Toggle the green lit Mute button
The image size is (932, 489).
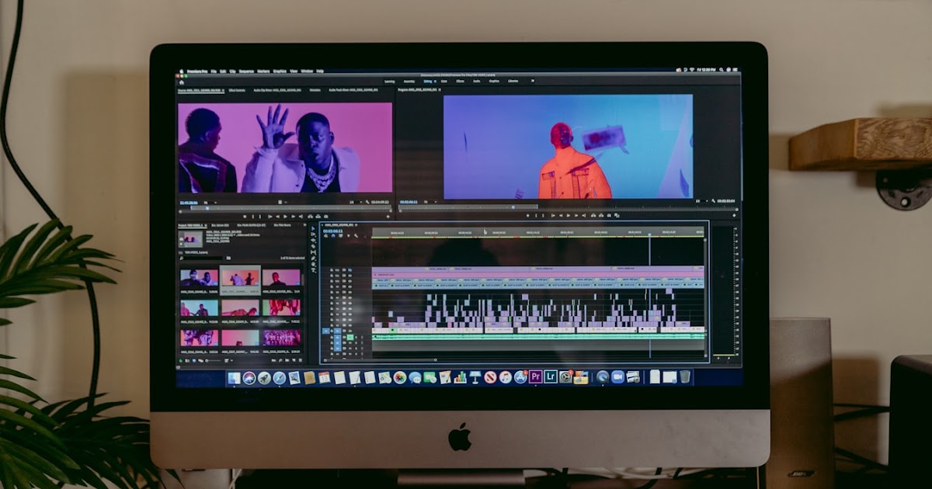[x=349, y=337]
